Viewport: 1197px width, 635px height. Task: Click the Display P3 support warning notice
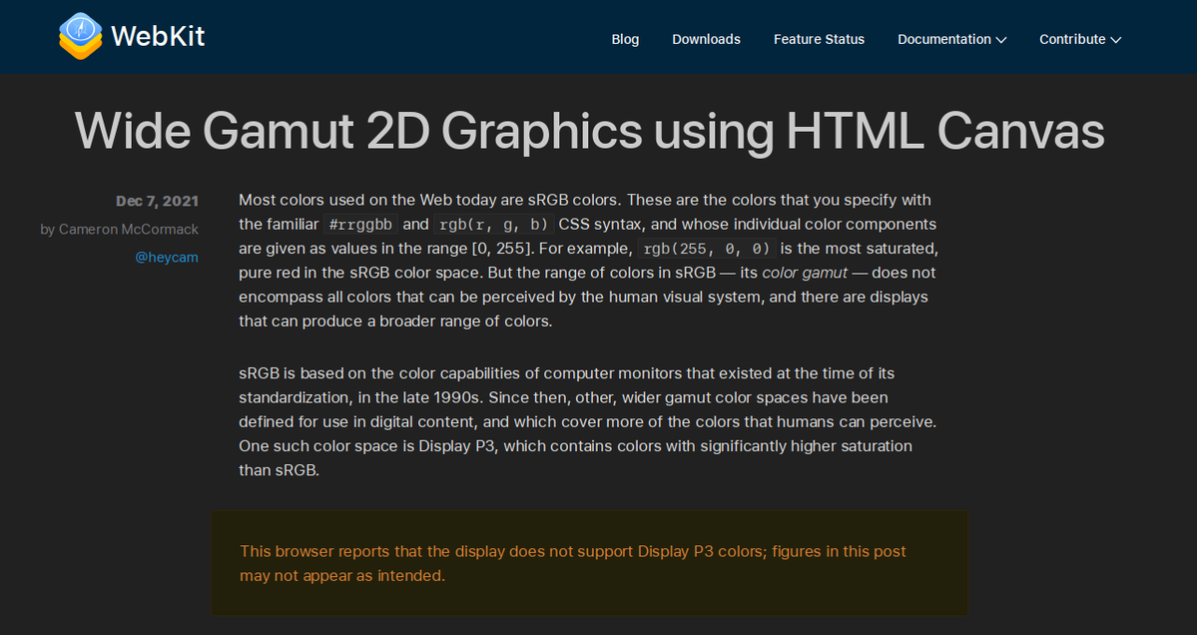point(589,563)
